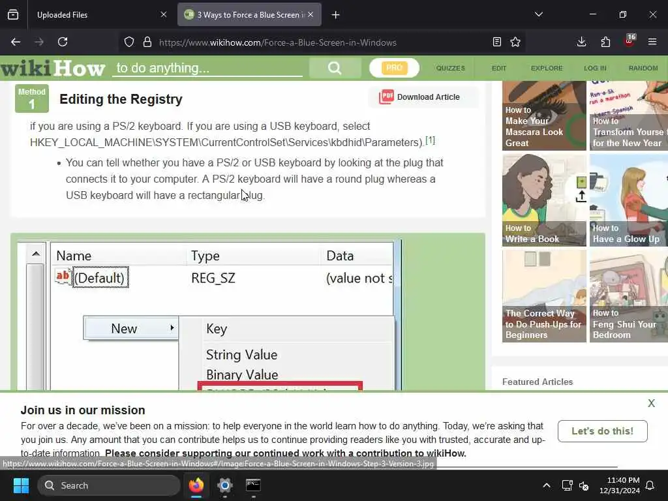Submit search with the magnifier button
668x501 pixels.
[335, 68]
